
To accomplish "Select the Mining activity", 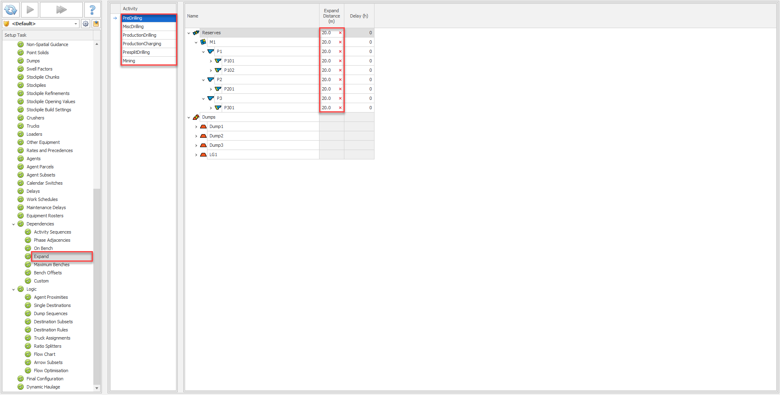I will click(129, 61).
